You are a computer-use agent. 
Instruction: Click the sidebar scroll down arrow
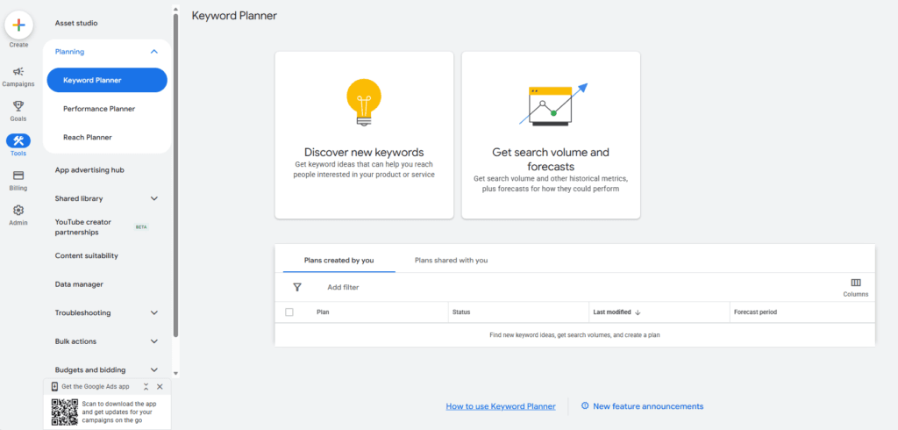point(175,373)
